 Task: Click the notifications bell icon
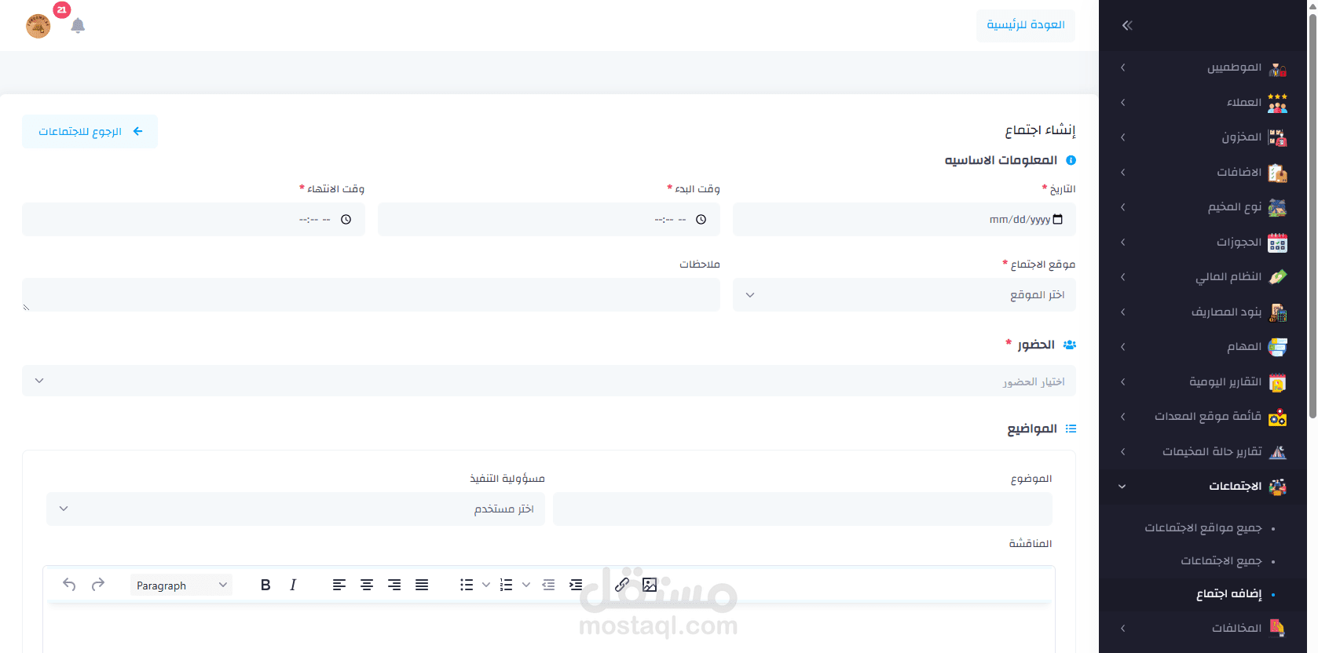pyautogui.click(x=78, y=26)
